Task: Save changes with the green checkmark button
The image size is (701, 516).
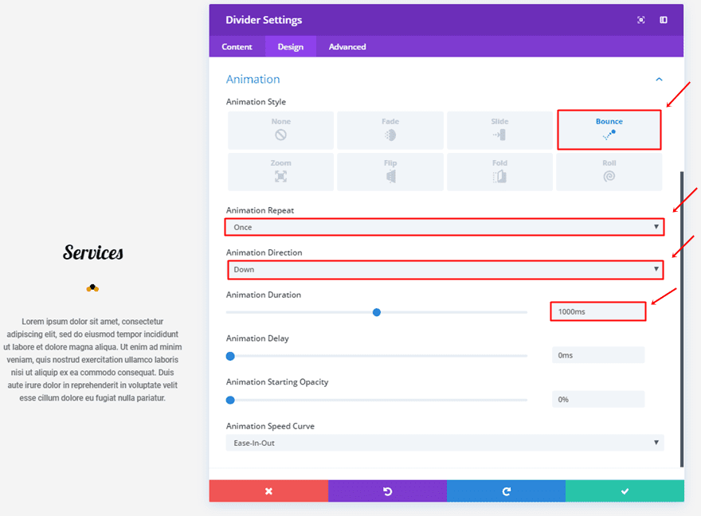Action: point(625,491)
